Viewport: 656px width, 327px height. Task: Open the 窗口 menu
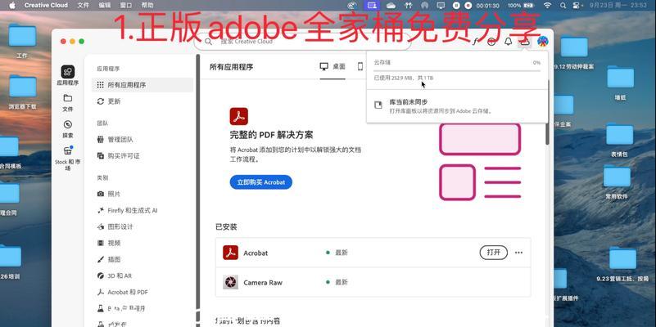click(126, 6)
